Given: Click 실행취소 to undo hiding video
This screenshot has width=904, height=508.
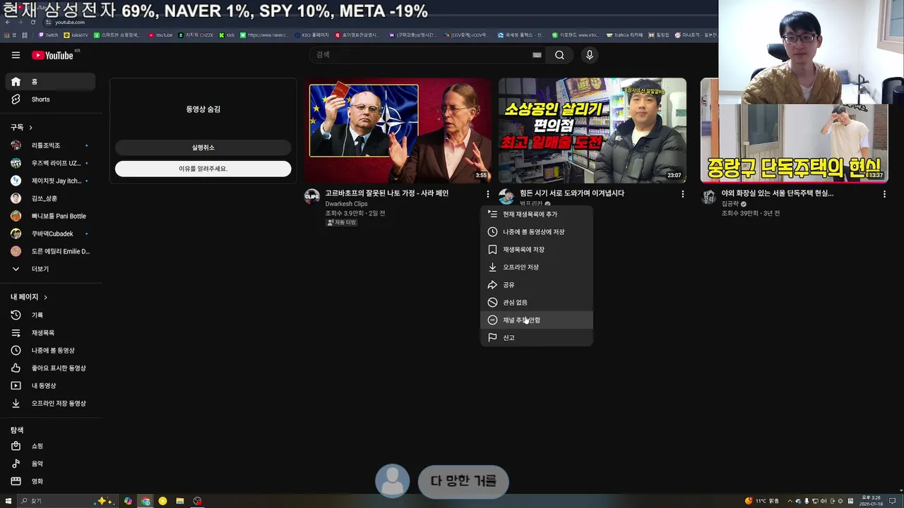Looking at the screenshot, I should 203,147.
